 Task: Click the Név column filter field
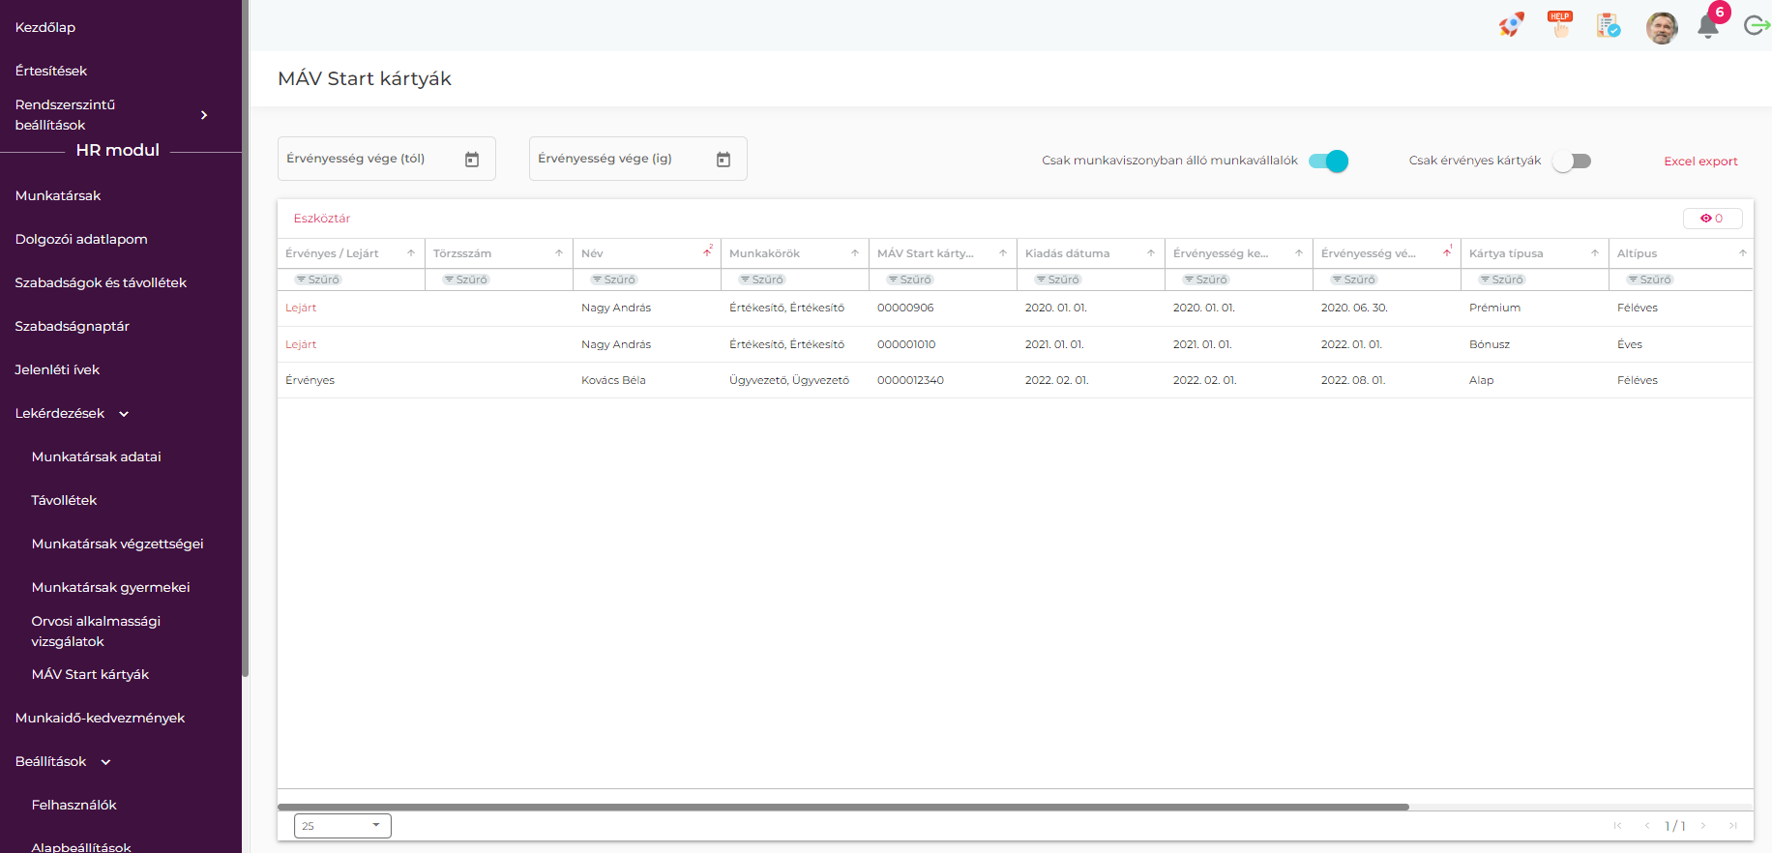(x=615, y=279)
